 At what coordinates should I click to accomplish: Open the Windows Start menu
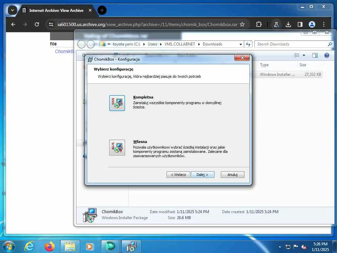[9, 246]
